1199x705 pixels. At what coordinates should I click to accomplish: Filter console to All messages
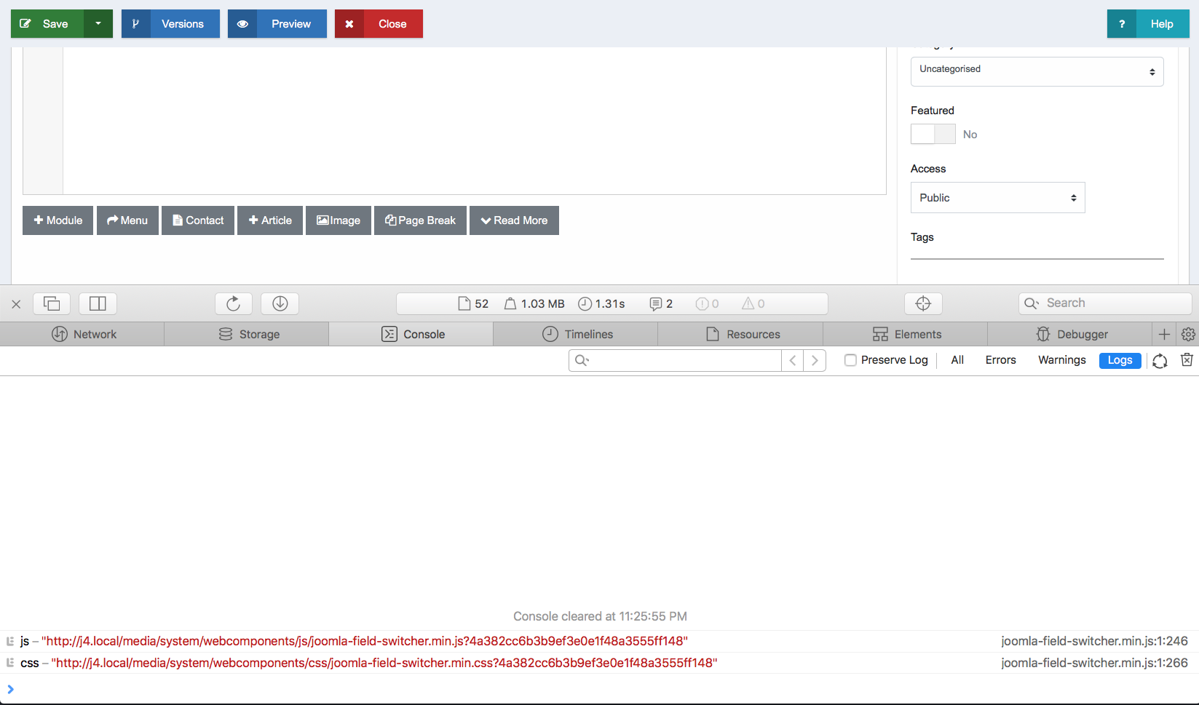[957, 360]
